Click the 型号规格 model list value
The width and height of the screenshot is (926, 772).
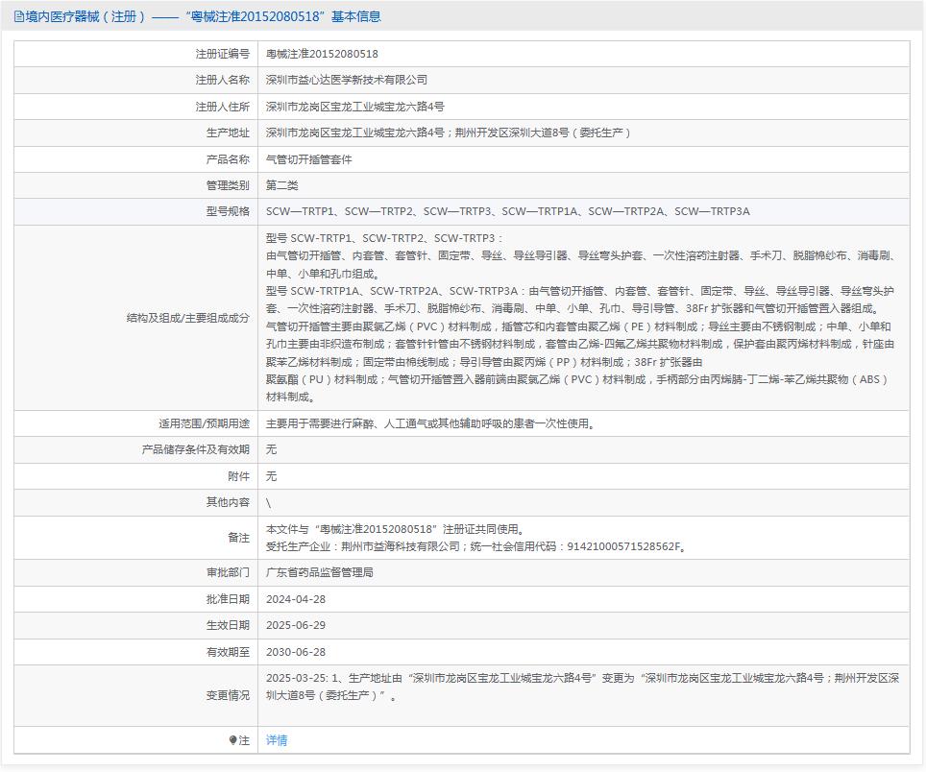click(507, 211)
